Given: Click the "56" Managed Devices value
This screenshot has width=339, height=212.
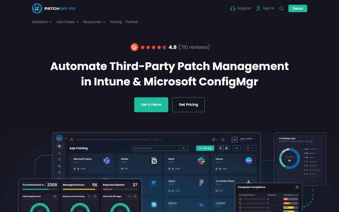Looking at the screenshot, I should [95, 185].
